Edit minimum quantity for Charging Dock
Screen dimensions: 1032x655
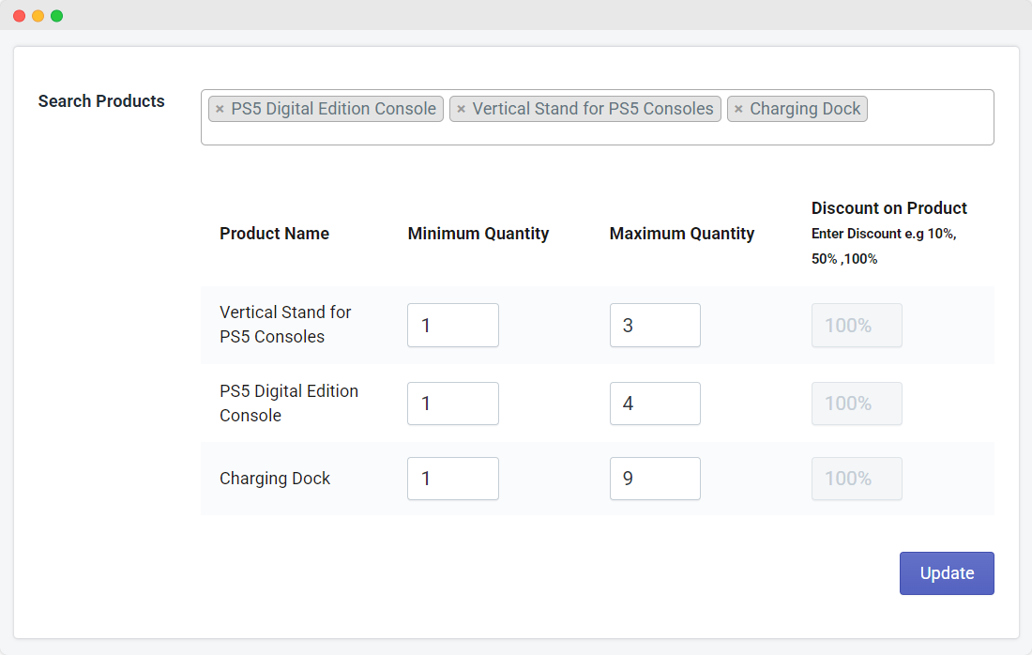[x=453, y=479]
